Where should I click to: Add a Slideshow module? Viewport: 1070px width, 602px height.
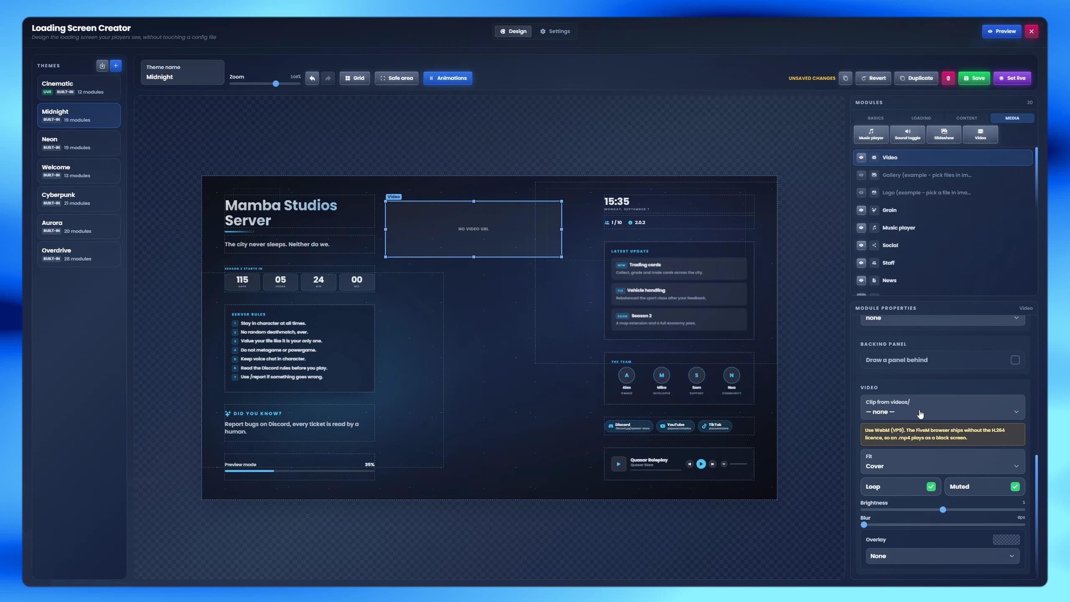pos(944,134)
